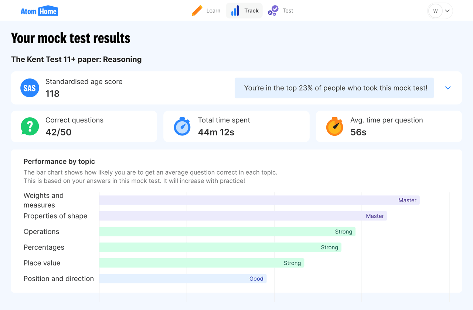Click the blue stopwatch icon
This screenshot has width=473, height=310.
tap(182, 127)
